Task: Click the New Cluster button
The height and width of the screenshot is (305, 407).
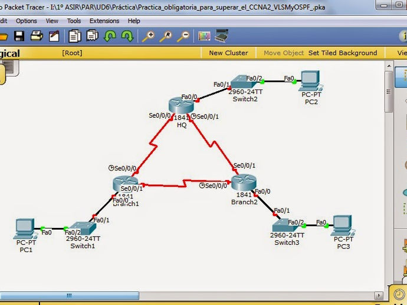Action: 228,53
